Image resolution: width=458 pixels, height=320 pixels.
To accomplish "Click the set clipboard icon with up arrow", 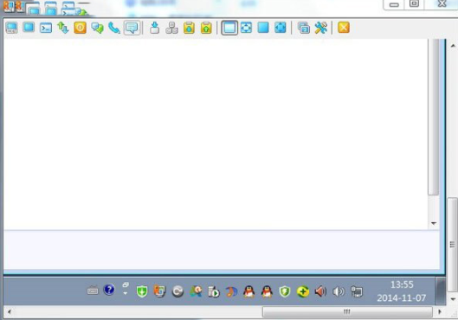I will tap(206, 28).
